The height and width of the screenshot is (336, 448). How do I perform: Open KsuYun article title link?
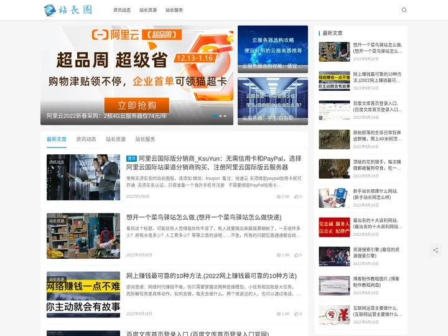(x=213, y=163)
